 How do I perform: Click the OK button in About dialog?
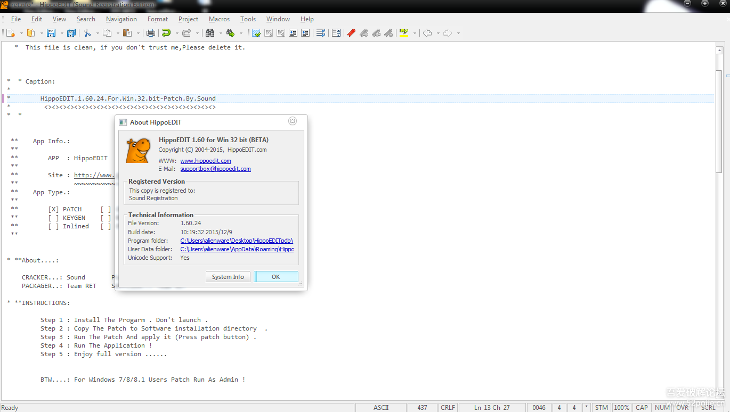point(275,277)
